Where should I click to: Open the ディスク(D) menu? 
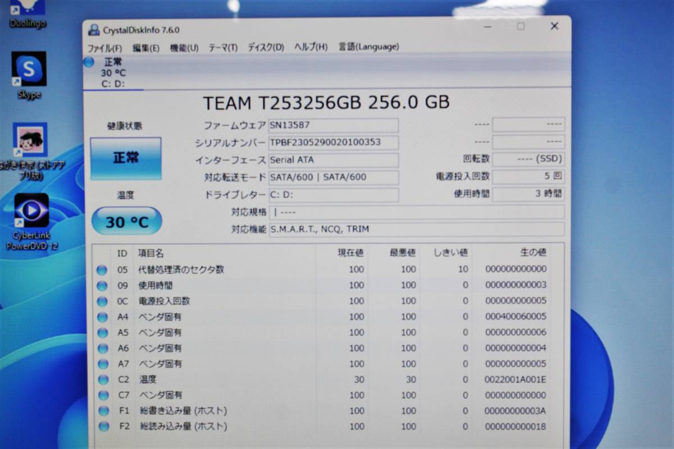tap(266, 48)
